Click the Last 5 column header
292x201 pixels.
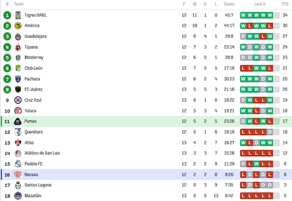[x=260, y=4]
